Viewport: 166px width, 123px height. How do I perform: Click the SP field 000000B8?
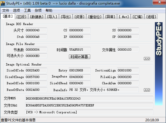tap(128, 37)
